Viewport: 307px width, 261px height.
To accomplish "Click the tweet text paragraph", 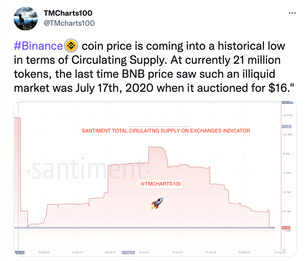I will pyautogui.click(x=150, y=67).
